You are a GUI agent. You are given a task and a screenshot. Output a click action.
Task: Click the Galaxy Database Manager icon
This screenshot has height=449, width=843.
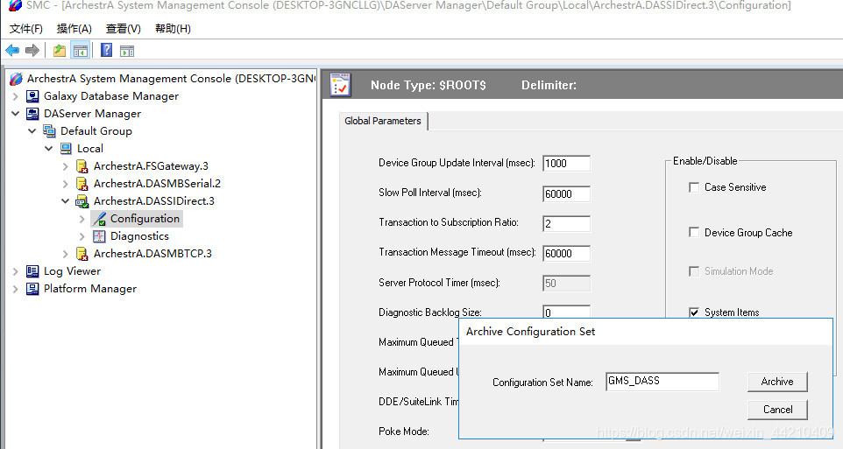(x=32, y=96)
